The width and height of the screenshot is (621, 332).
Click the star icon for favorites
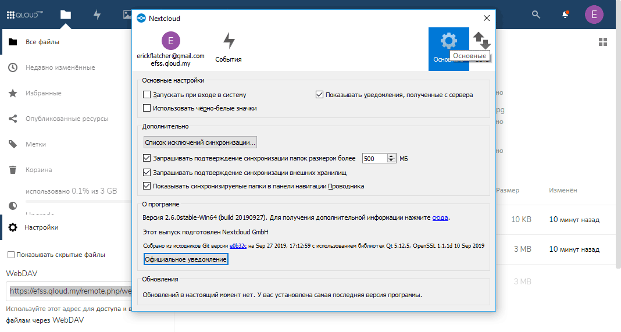(13, 93)
